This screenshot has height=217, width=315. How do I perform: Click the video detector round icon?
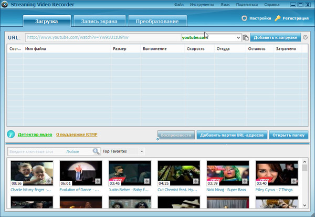point(11,135)
